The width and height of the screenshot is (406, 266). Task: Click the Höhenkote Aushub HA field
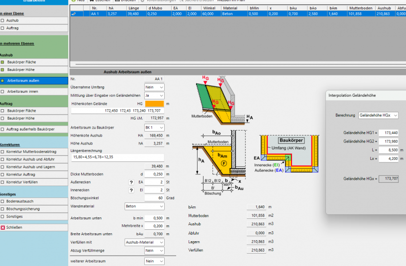tap(154, 135)
